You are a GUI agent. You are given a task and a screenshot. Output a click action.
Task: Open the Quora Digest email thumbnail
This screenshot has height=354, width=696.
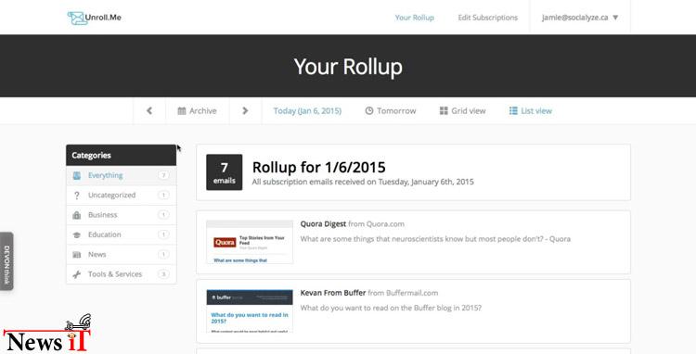(x=250, y=242)
